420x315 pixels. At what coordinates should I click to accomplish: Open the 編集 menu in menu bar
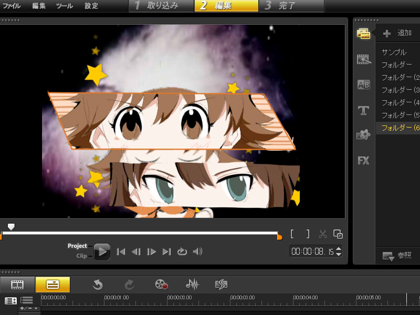point(39,6)
